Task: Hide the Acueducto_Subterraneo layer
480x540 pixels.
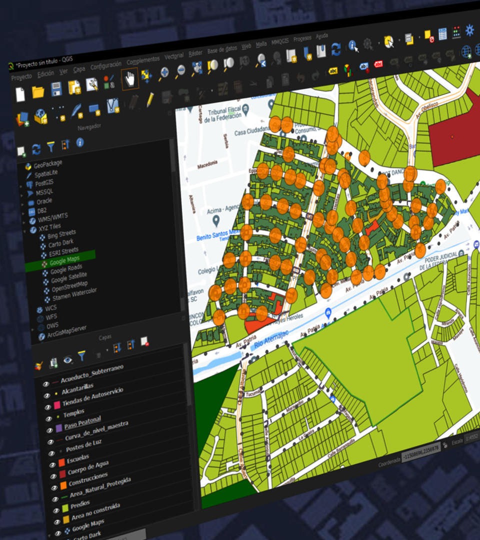Action: 46,384
